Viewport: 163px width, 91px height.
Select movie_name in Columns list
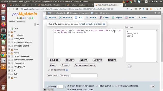[132, 34]
